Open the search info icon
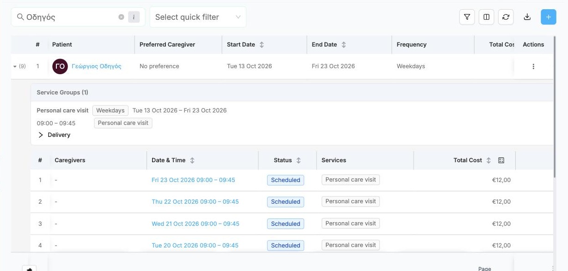This screenshot has height=271, width=568. pos(134,17)
